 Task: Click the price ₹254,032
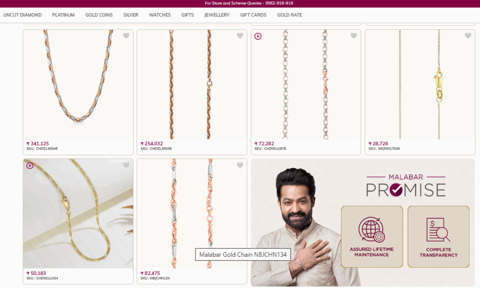pos(151,144)
